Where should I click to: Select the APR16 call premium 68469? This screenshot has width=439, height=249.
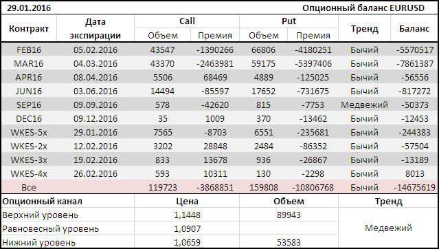[215, 78]
